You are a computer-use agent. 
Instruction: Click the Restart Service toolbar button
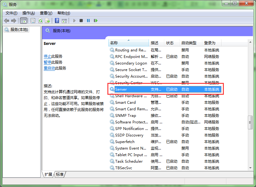[96, 21]
